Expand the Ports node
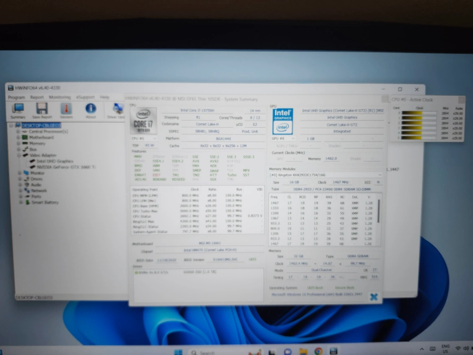The image size is (473, 355). (x=21, y=196)
